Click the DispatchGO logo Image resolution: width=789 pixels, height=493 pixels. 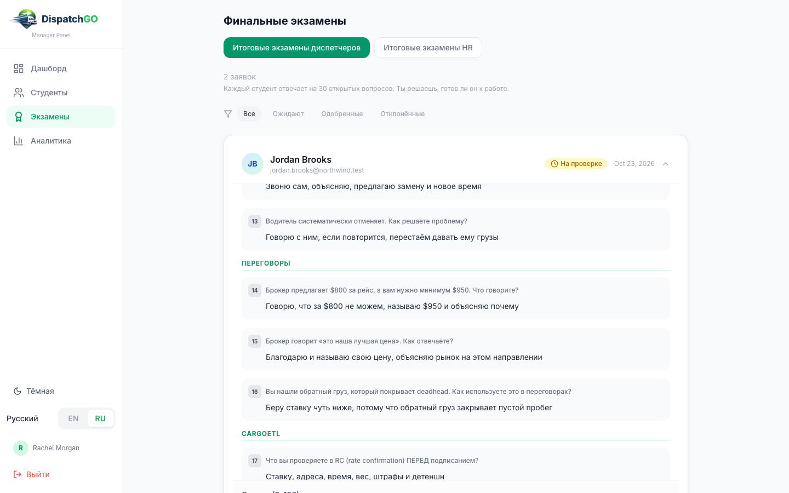coord(54,19)
